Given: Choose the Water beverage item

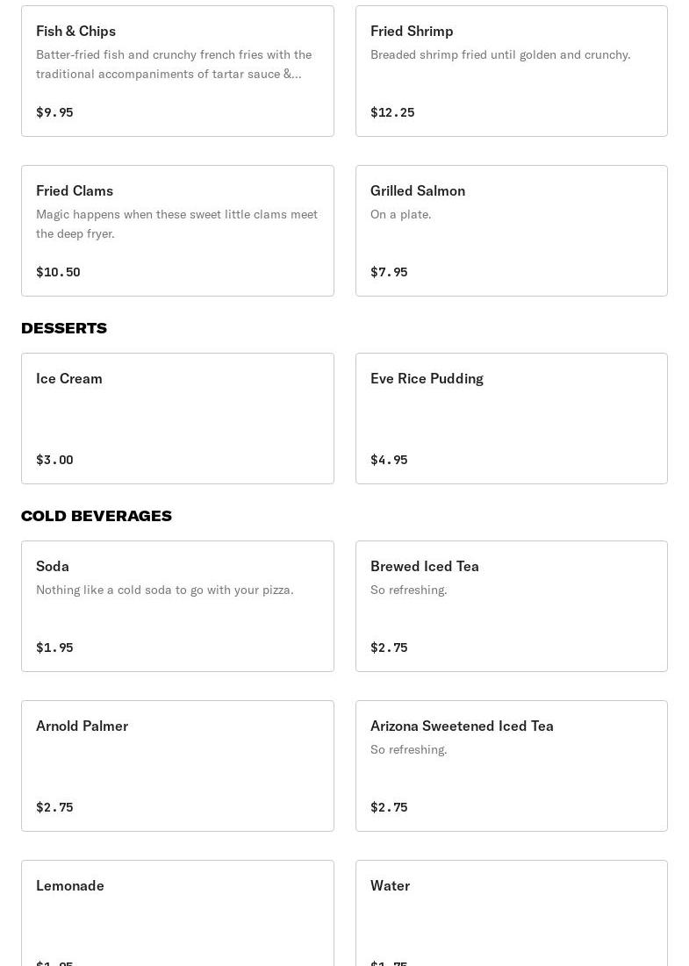Looking at the screenshot, I should pos(511,912).
